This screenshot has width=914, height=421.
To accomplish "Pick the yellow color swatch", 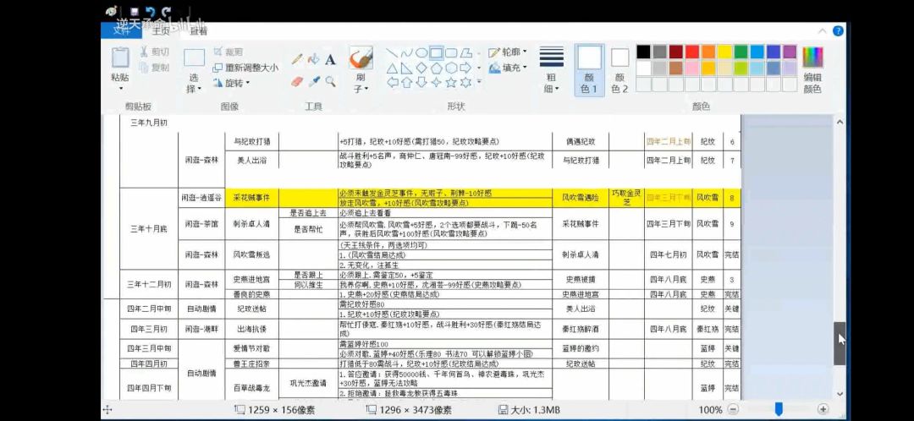I will [x=724, y=52].
